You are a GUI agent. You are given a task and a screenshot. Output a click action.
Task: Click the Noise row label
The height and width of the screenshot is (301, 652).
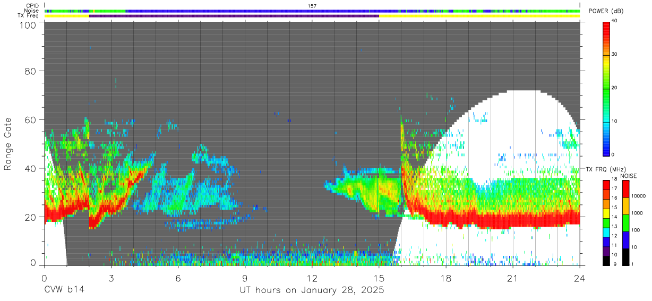[31, 11]
